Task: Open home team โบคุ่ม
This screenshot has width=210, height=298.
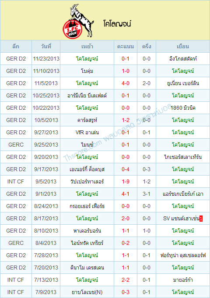Action: point(87,71)
